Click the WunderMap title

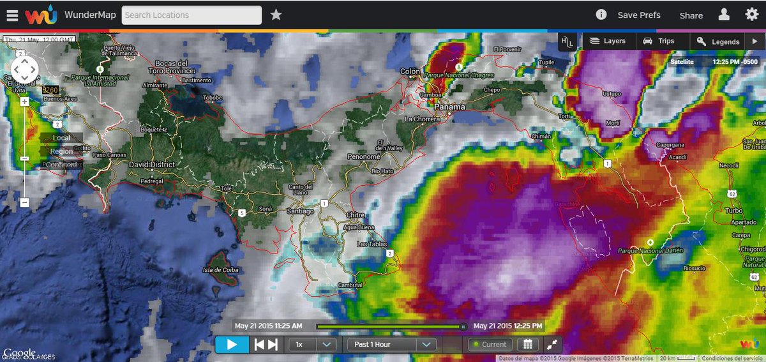[x=90, y=14]
